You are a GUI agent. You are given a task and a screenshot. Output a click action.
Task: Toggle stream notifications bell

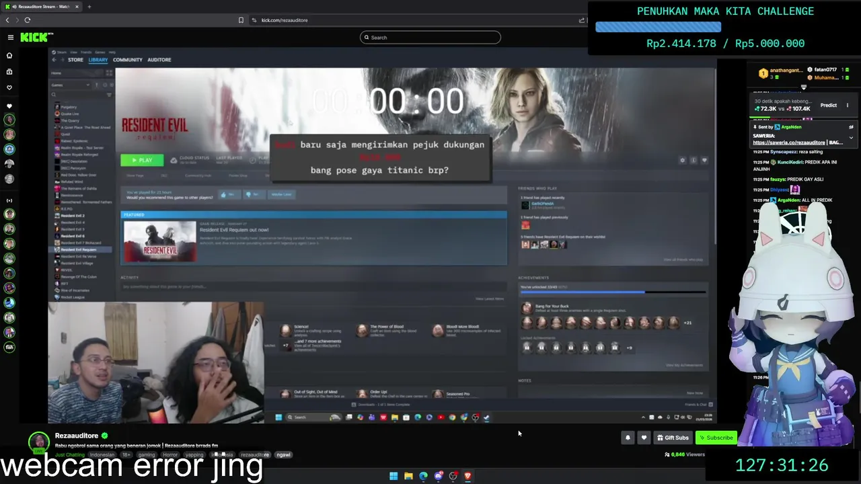[628, 438]
